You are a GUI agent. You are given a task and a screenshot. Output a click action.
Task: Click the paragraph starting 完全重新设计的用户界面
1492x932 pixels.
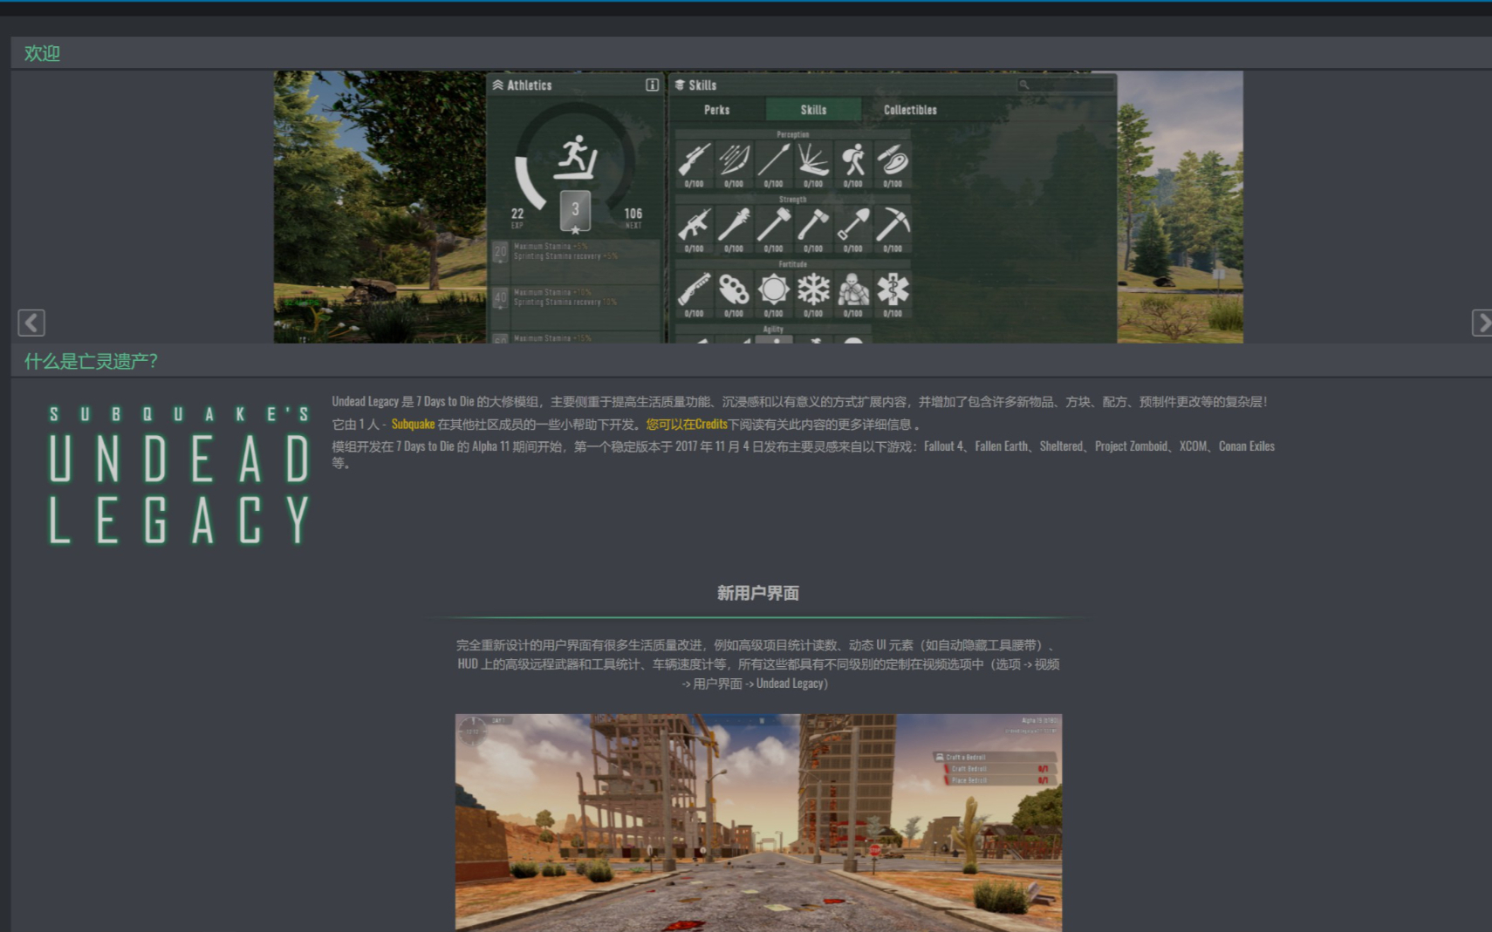pos(758,664)
